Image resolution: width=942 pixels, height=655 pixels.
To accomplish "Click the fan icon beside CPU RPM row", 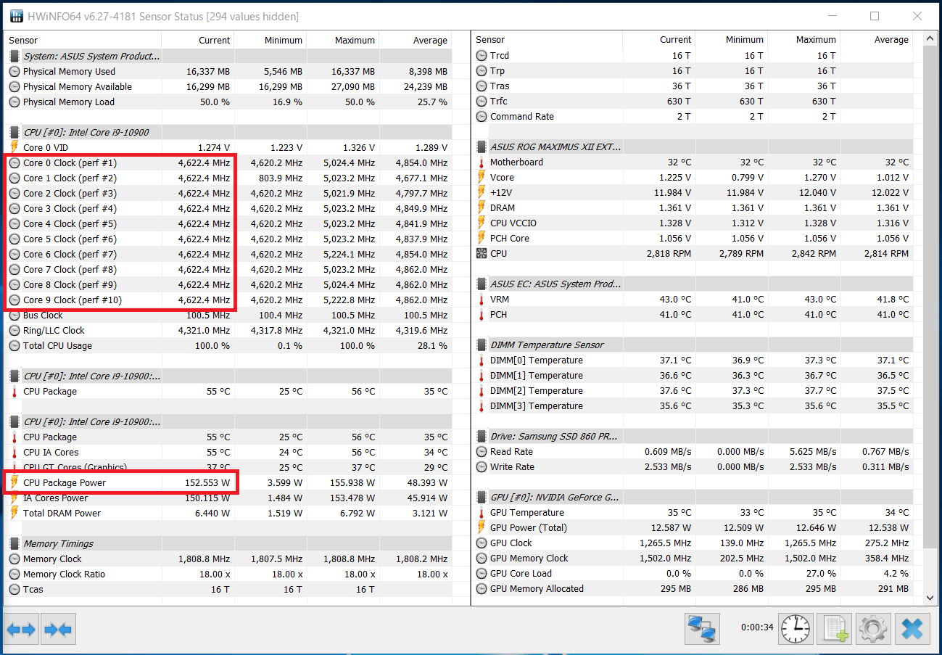I will point(482,253).
